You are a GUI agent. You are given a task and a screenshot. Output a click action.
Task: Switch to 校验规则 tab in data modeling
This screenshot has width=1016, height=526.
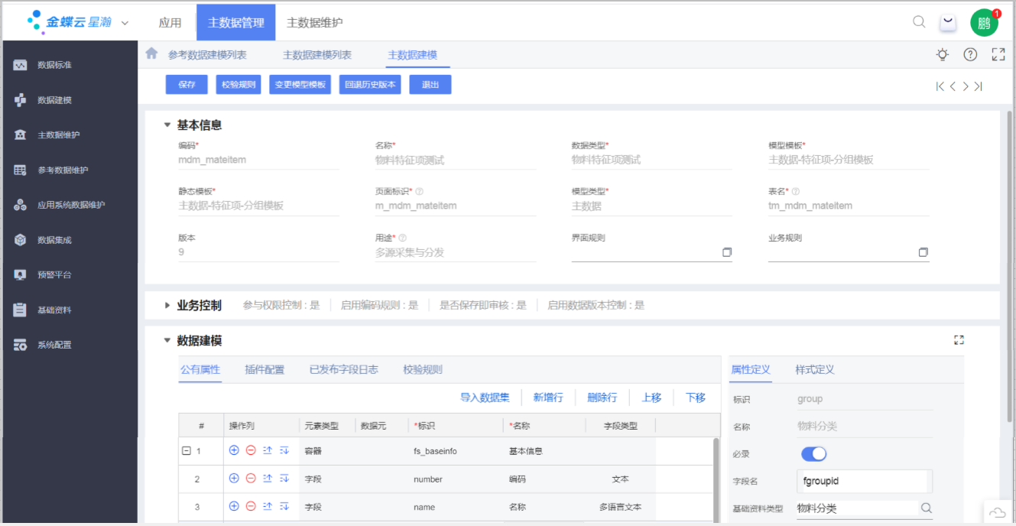(x=423, y=369)
